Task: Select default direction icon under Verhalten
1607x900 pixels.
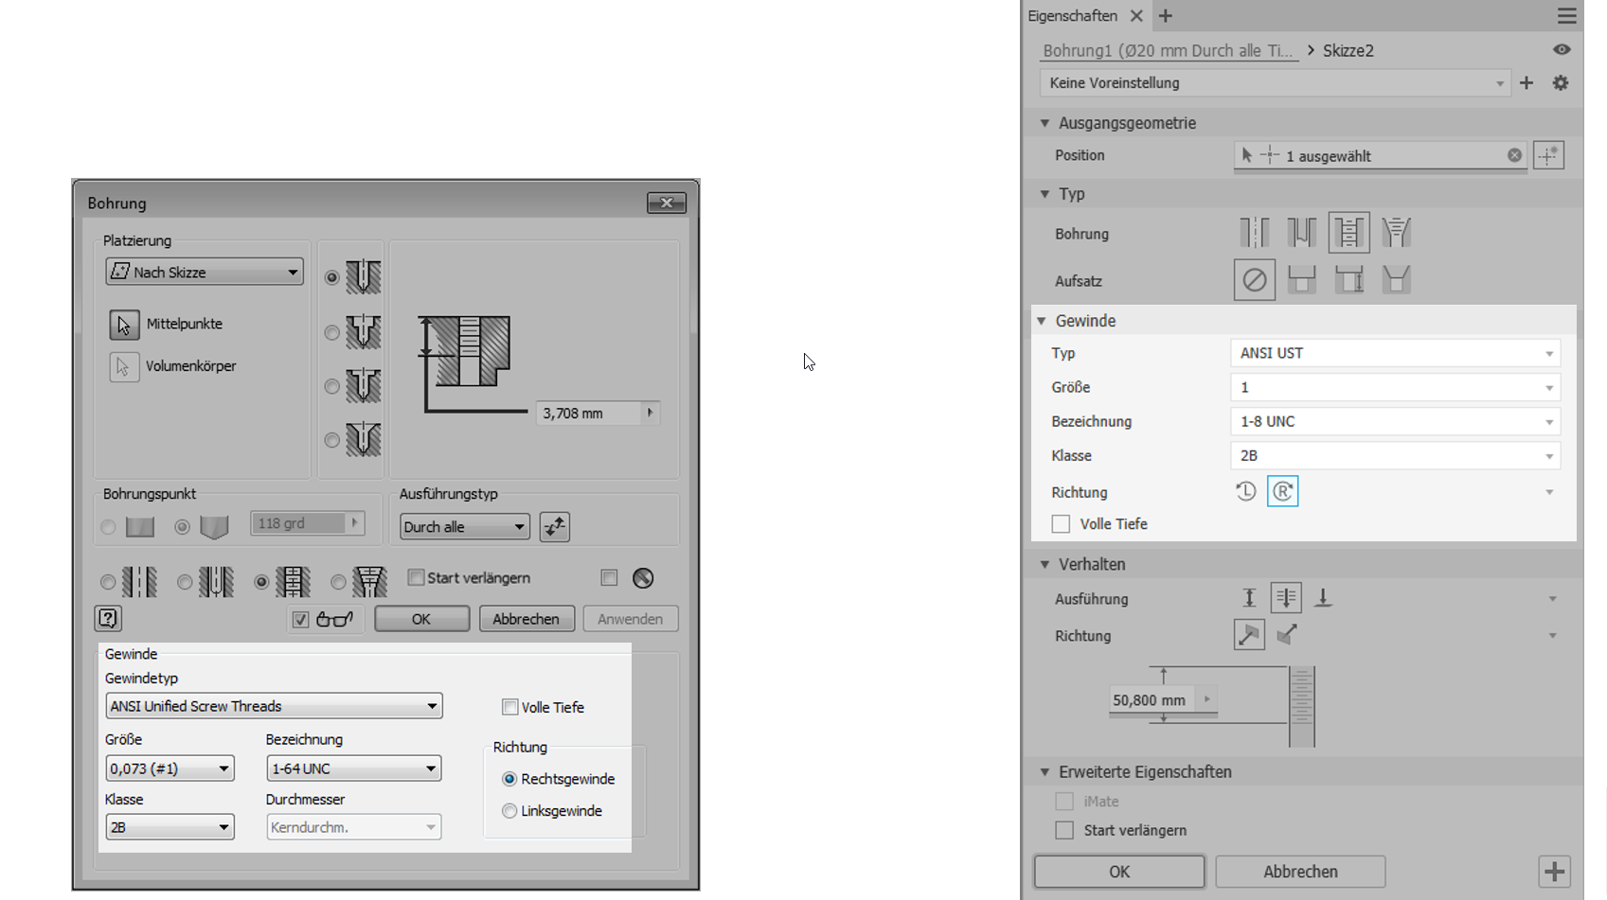Action: [x=1249, y=635]
